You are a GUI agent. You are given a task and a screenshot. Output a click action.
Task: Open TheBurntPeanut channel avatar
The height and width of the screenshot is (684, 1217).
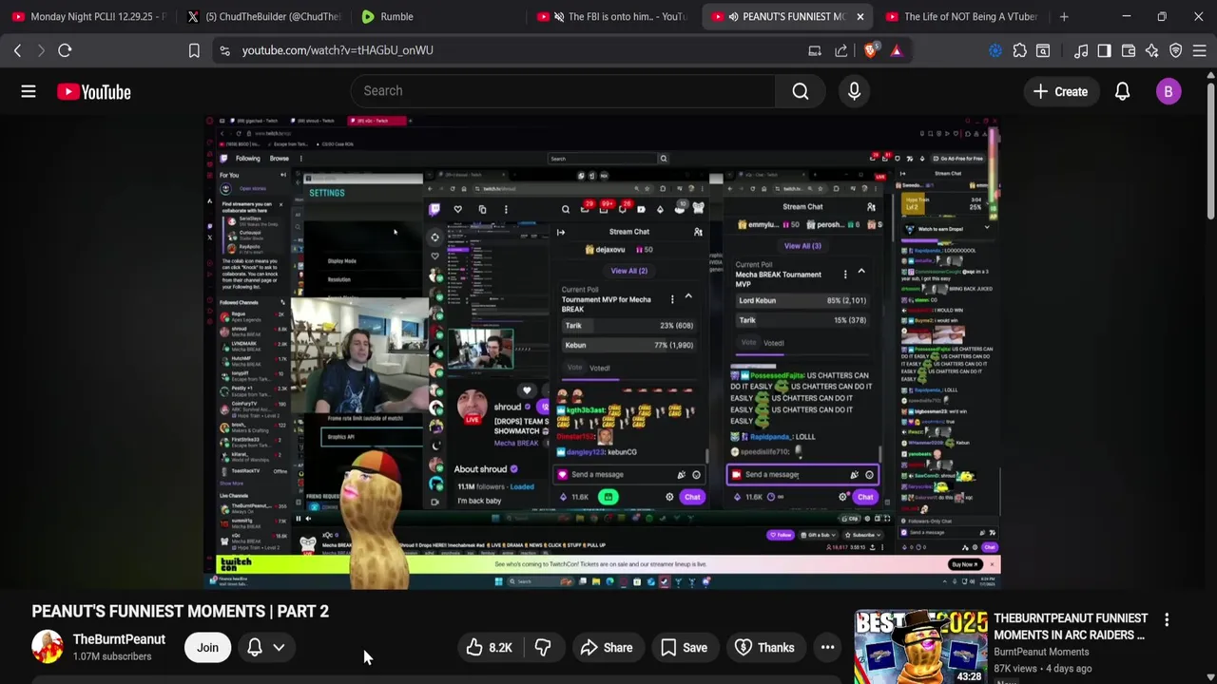(x=47, y=647)
